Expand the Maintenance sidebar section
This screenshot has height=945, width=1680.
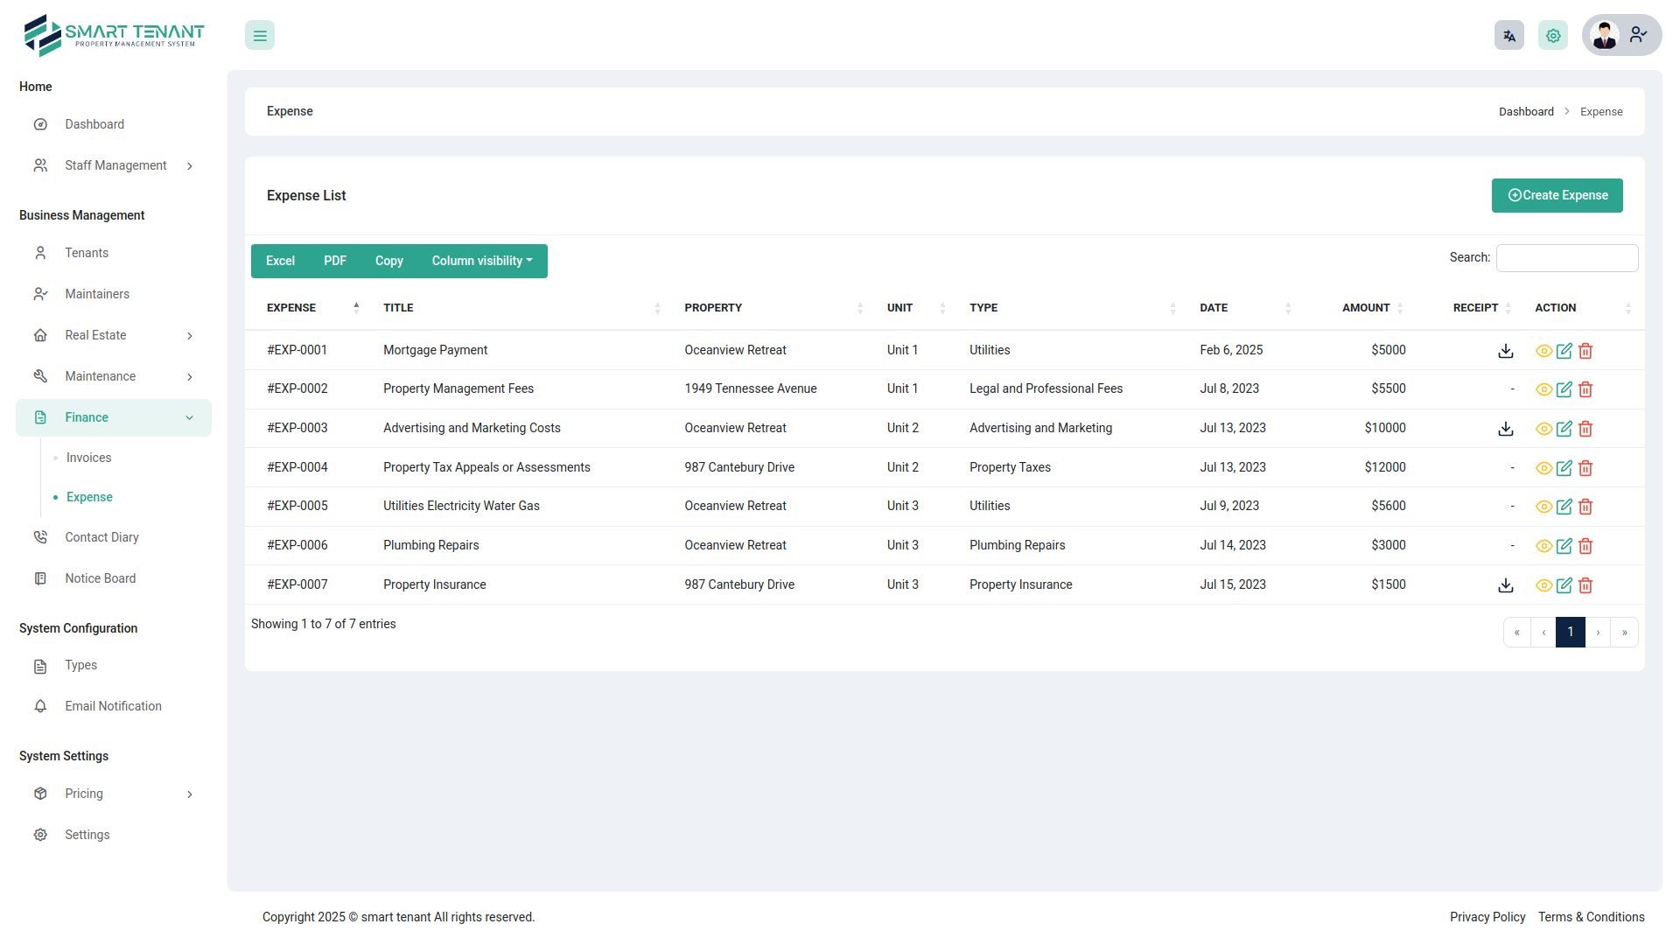(99, 376)
